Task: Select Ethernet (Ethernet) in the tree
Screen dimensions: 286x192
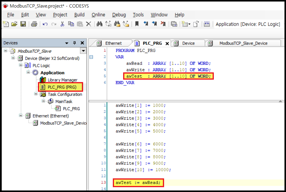Action: (x=51, y=116)
